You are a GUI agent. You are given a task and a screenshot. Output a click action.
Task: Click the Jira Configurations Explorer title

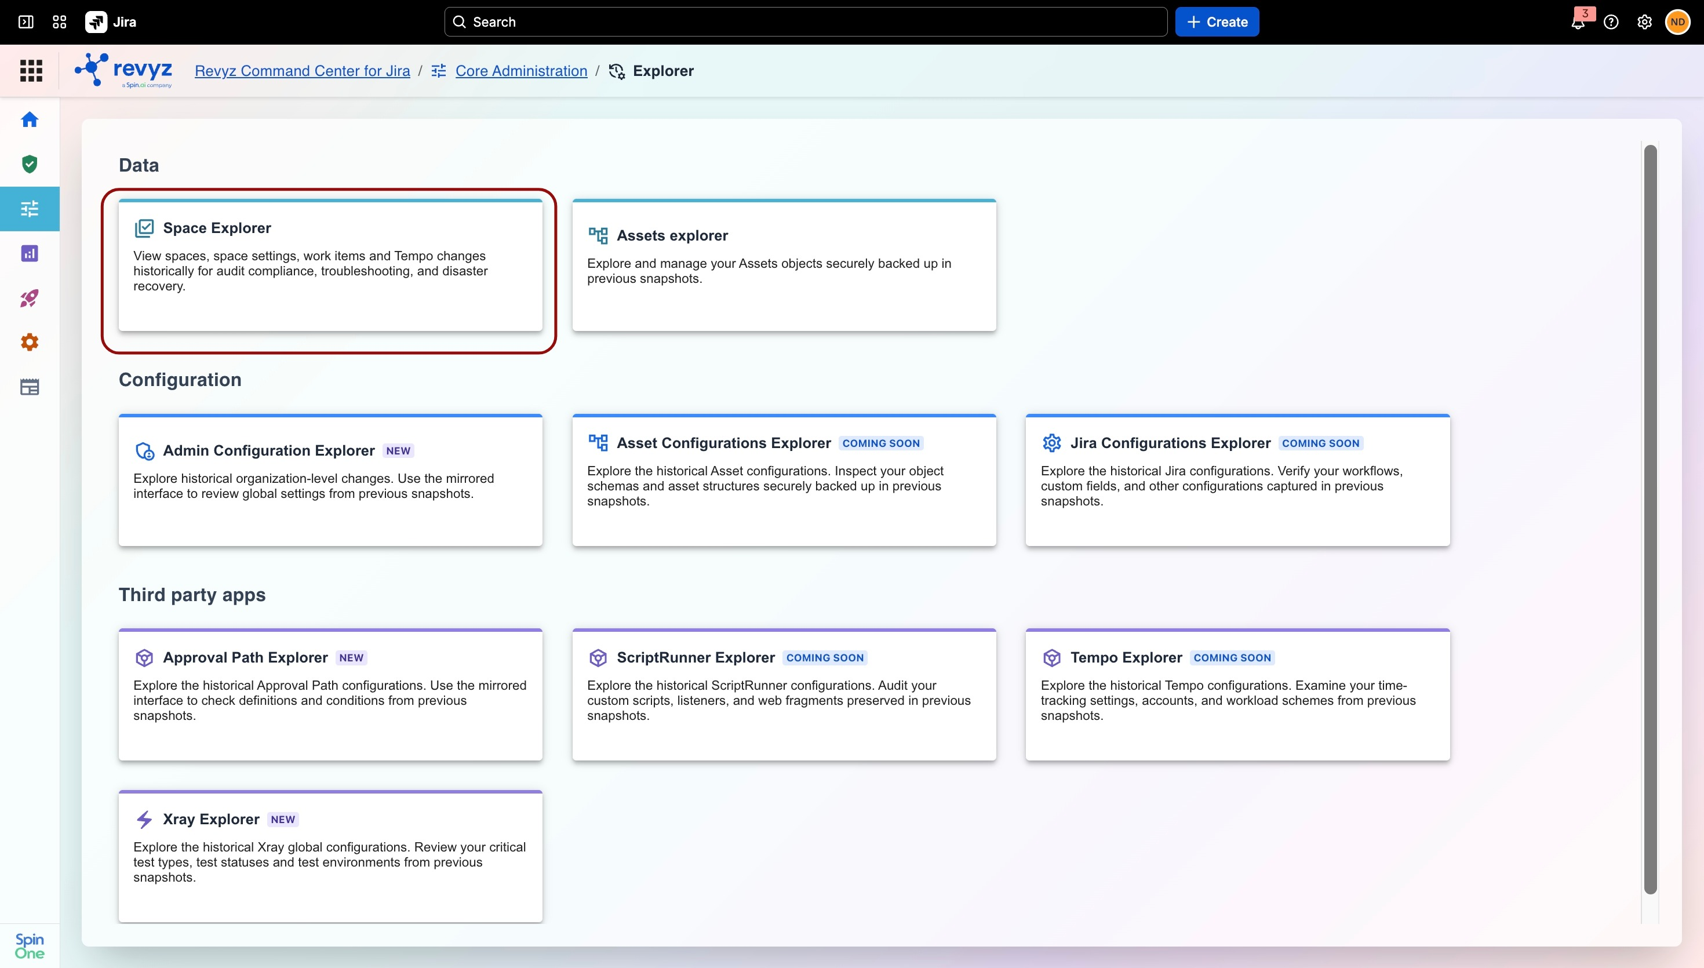pos(1170,443)
